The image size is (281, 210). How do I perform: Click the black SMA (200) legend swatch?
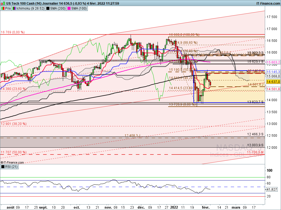(48, 8)
